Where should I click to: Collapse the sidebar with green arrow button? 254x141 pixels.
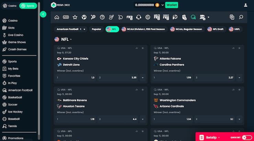(43, 14)
